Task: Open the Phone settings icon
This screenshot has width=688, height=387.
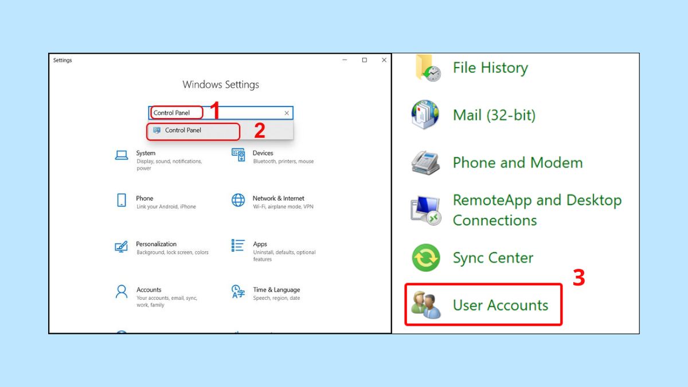Action: [121, 200]
